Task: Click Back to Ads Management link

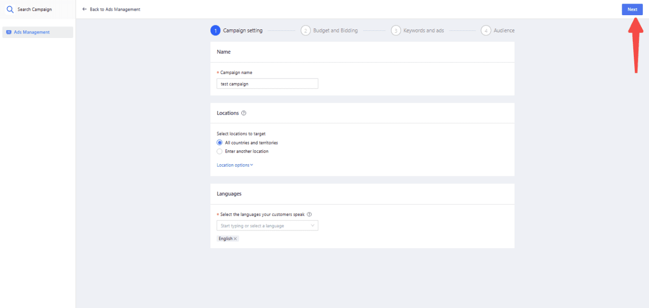Action: (112, 9)
